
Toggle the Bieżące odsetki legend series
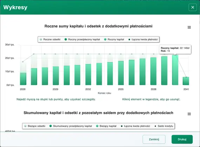(35, 126)
